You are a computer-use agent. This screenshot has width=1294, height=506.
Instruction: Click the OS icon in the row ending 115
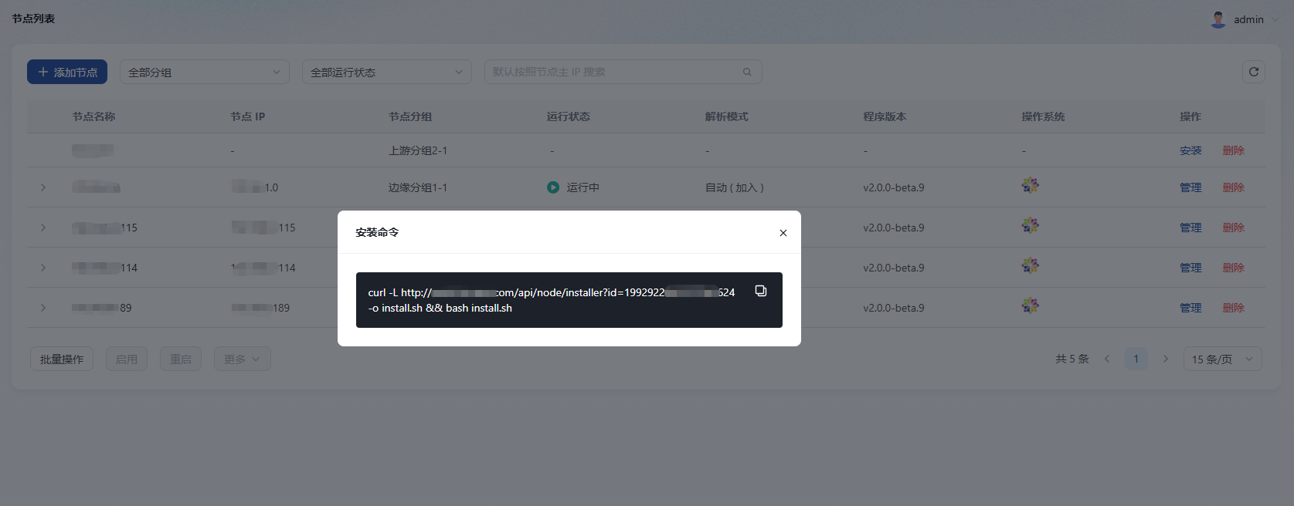point(1030,225)
